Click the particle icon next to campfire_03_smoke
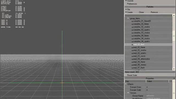The height and width of the screenshot is (99, 176). (132, 33)
